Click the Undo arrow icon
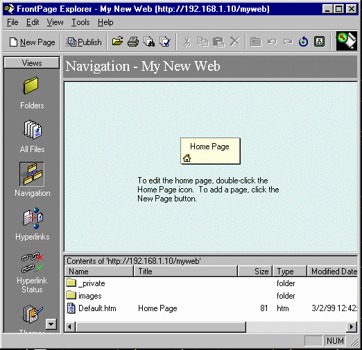This screenshot has height=350, width=362. click(x=272, y=42)
